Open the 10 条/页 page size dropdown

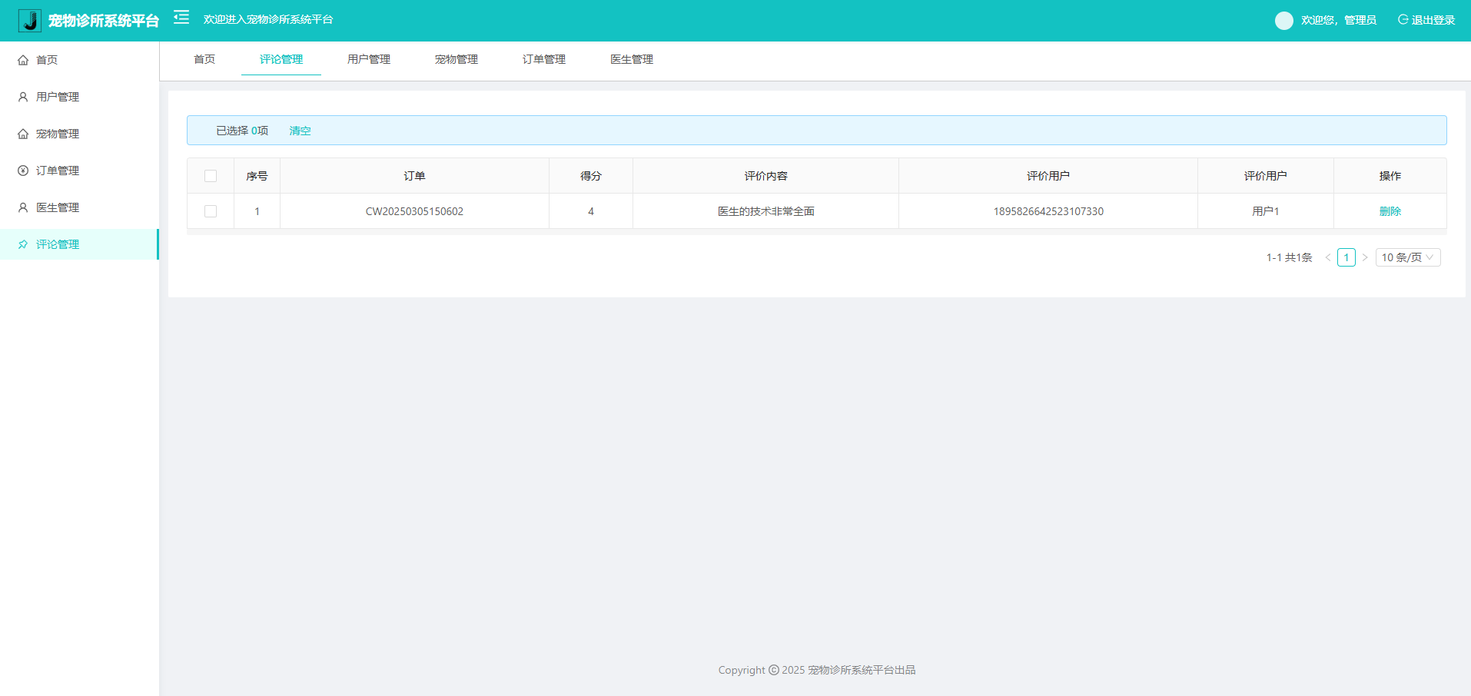1408,257
